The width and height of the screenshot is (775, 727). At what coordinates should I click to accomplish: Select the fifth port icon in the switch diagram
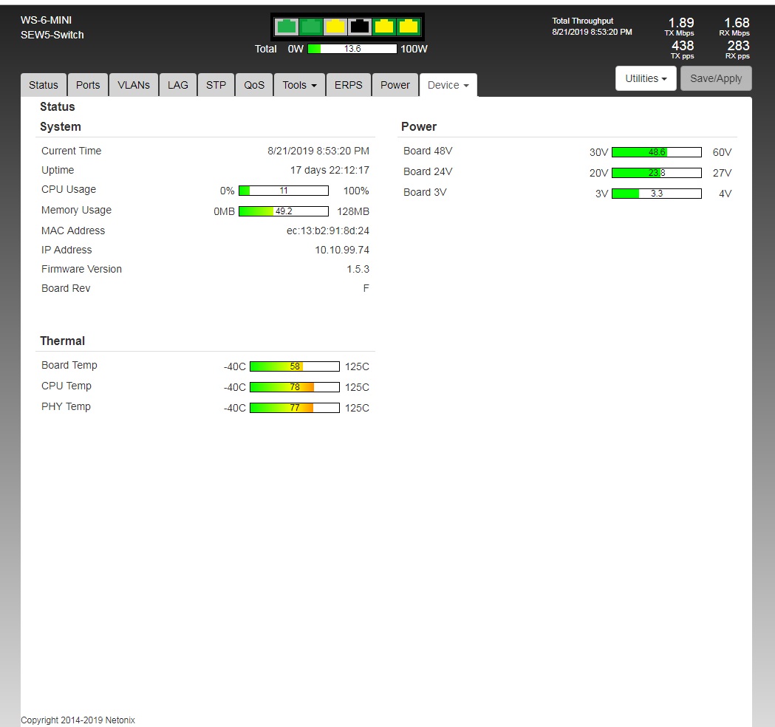pyautogui.click(x=384, y=27)
